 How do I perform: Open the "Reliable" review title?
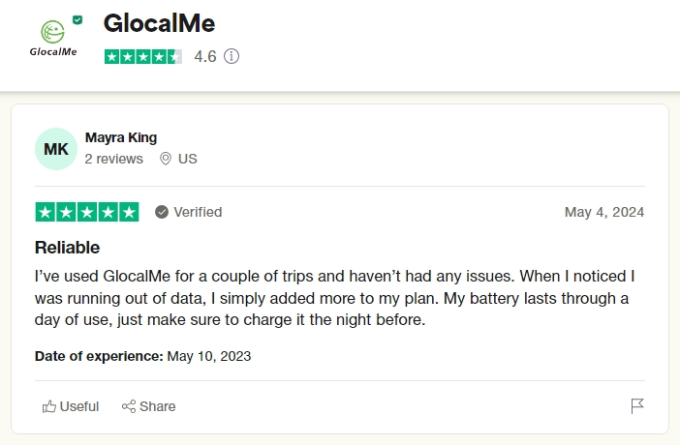(x=67, y=247)
